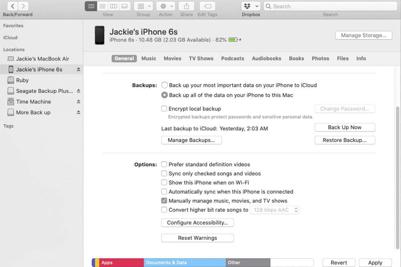This screenshot has width=401, height=267.
Task: Click Change Password button
Action: point(345,109)
